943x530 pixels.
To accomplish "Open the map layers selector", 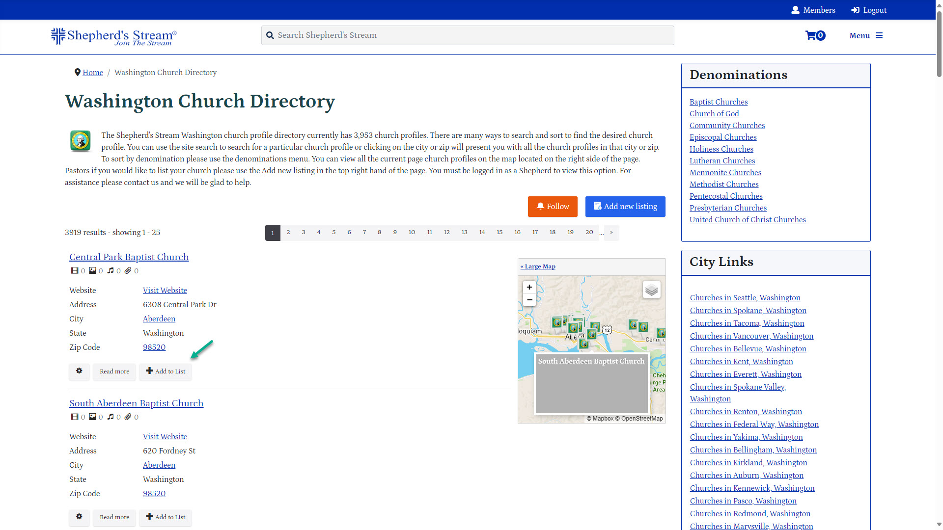I will [x=651, y=290].
